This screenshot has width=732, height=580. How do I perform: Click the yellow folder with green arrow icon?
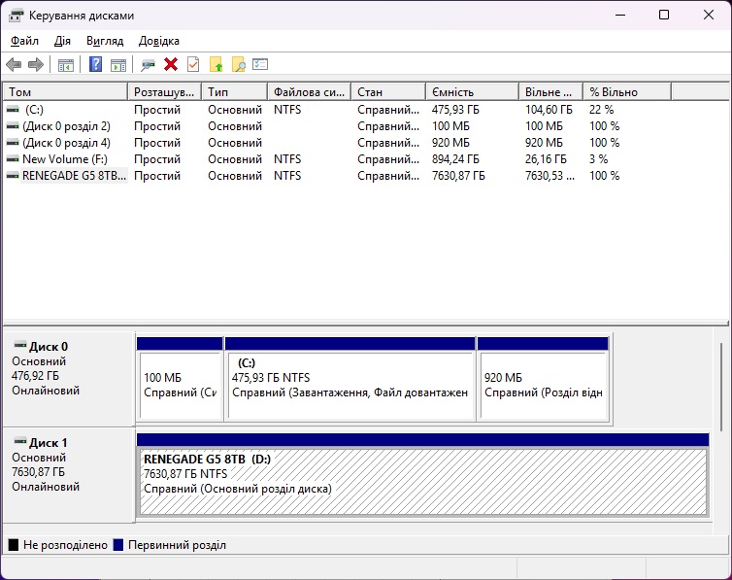(x=216, y=65)
